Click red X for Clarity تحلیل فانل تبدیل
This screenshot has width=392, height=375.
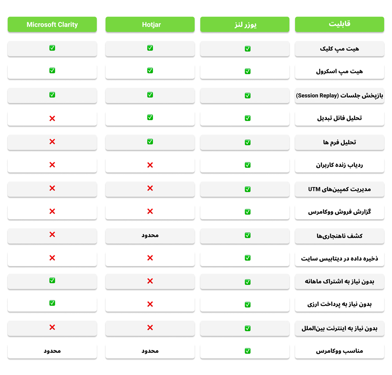(52, 118)
